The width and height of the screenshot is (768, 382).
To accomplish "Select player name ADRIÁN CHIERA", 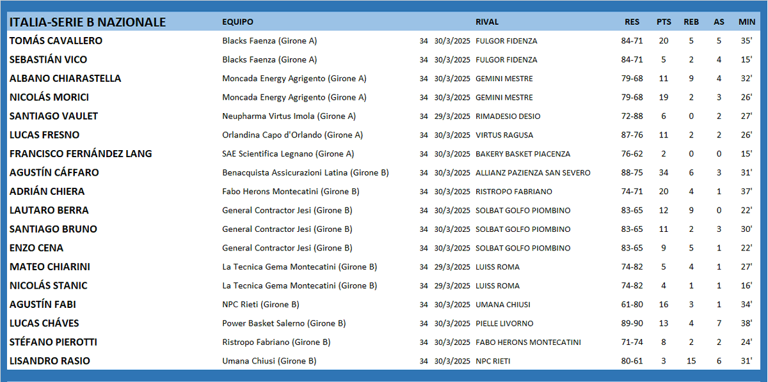I will [47, 192].
